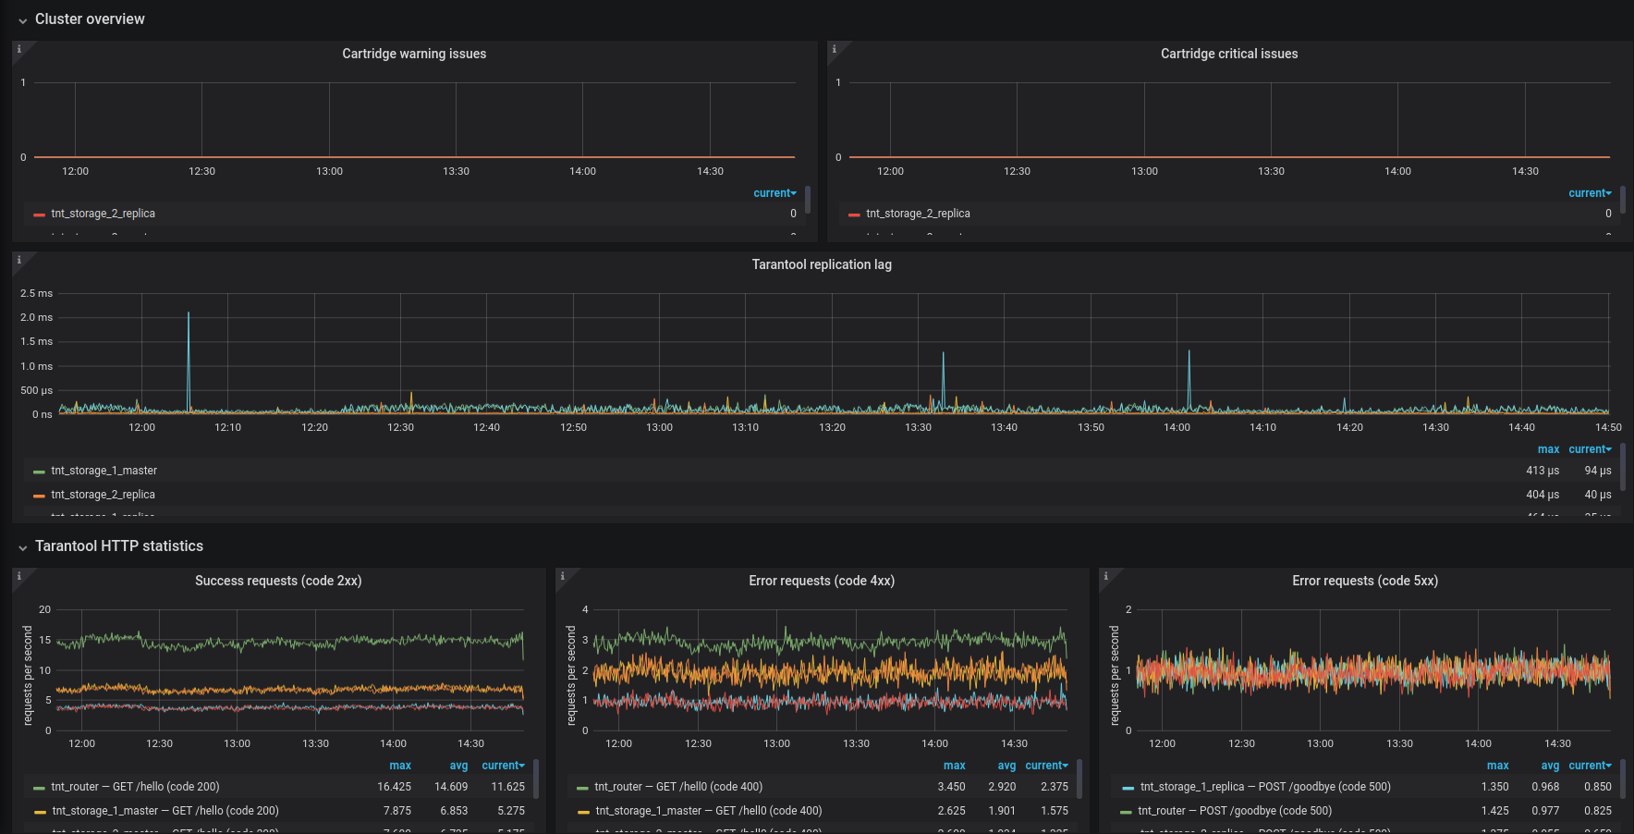Toggle tnt_storage_2_replica series in replication lag legend

[x=103, y=495]
